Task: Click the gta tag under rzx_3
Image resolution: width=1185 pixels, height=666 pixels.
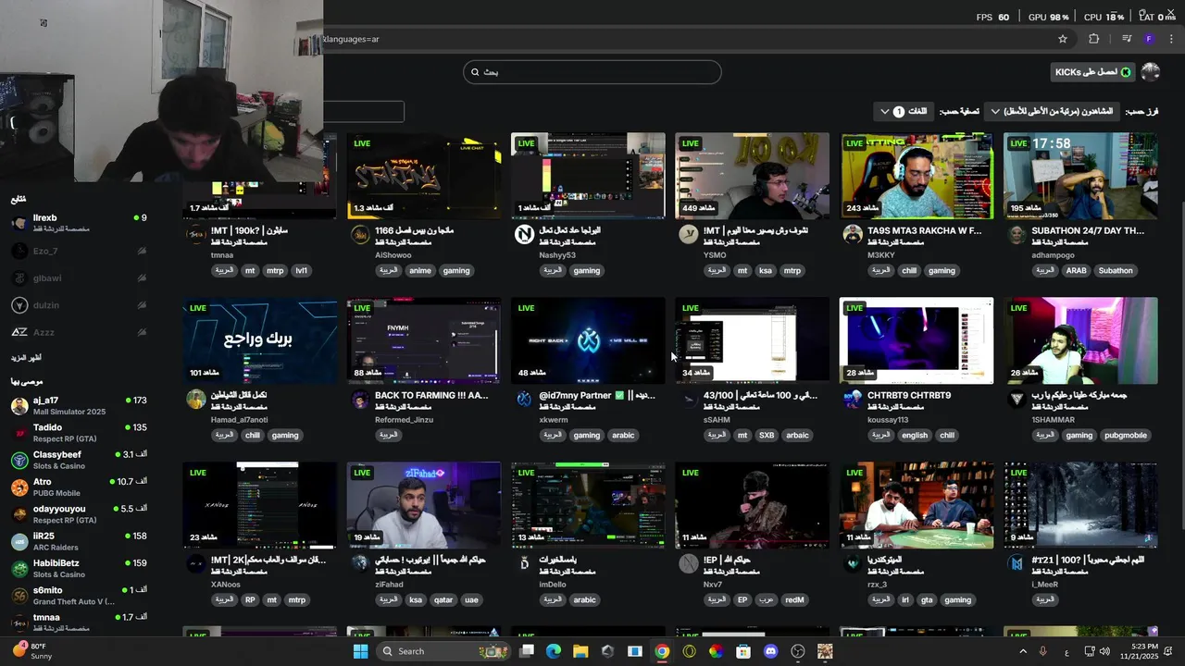Action: tap(927, 599)
